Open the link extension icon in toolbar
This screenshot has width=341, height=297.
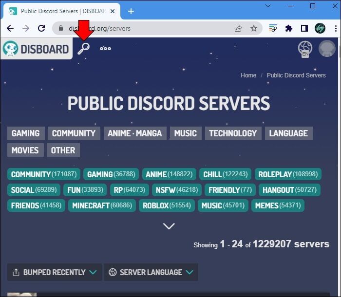point(273,28)
